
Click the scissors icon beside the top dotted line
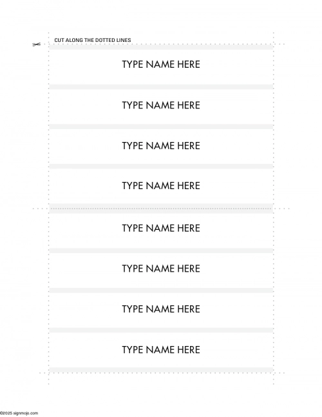click(37, 44)
